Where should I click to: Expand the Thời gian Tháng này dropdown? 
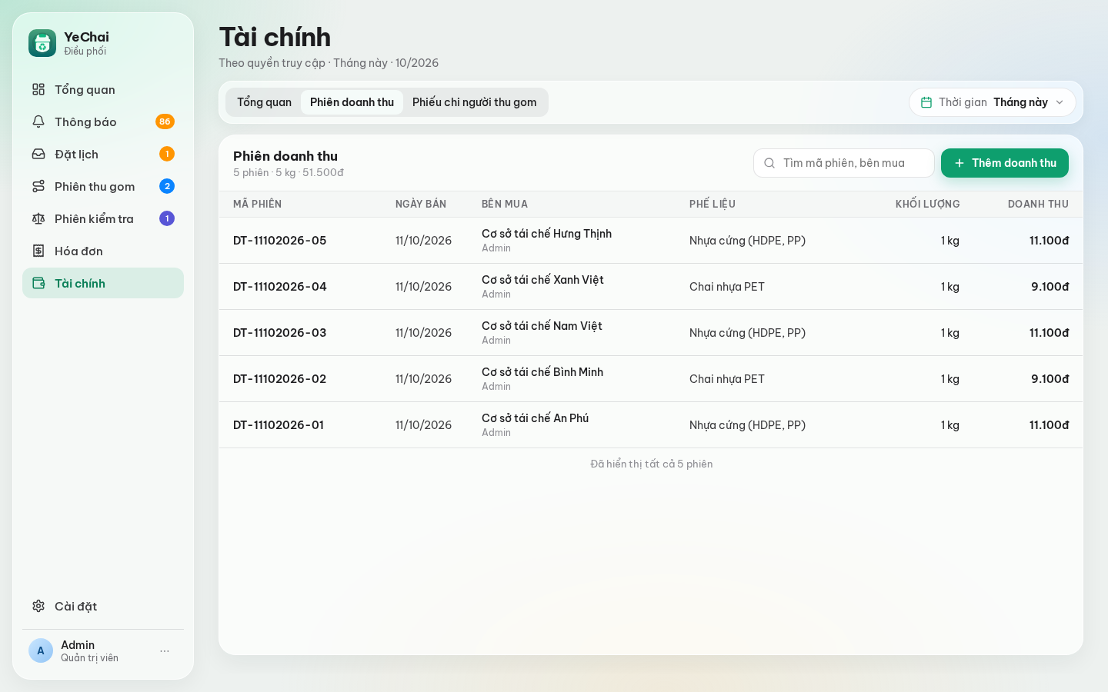point(993,102)
